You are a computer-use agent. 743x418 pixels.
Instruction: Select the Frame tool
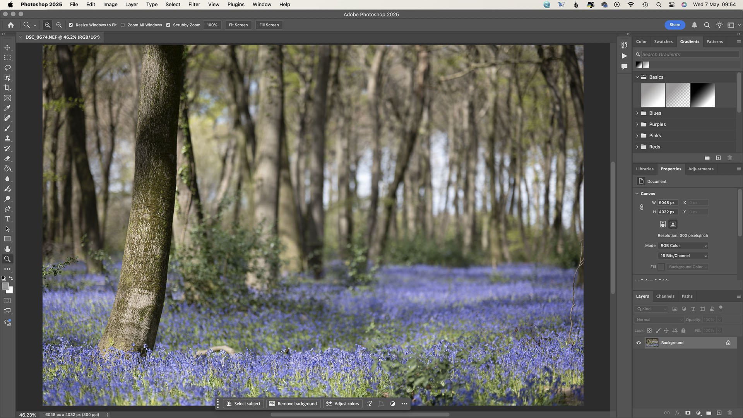tap(7, 98)
